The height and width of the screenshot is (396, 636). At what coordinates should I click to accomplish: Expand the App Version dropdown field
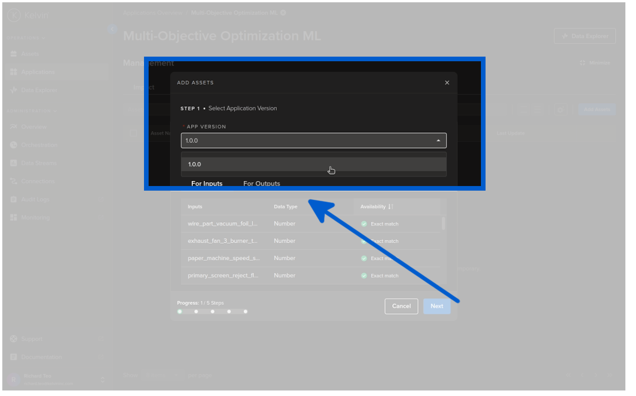point(313,140)
